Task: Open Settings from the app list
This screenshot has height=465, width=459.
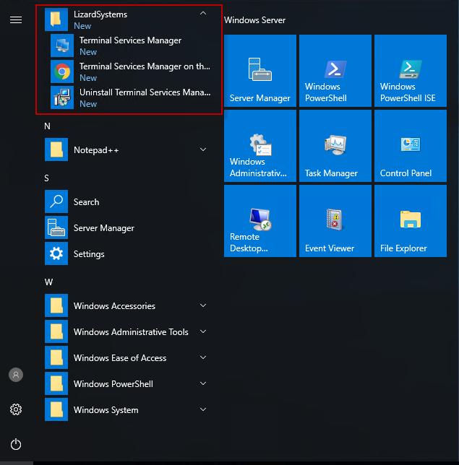Action: [88, 254]
